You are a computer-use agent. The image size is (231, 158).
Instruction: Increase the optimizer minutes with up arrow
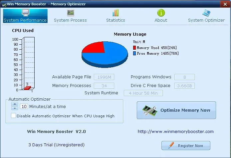(15, 104)
